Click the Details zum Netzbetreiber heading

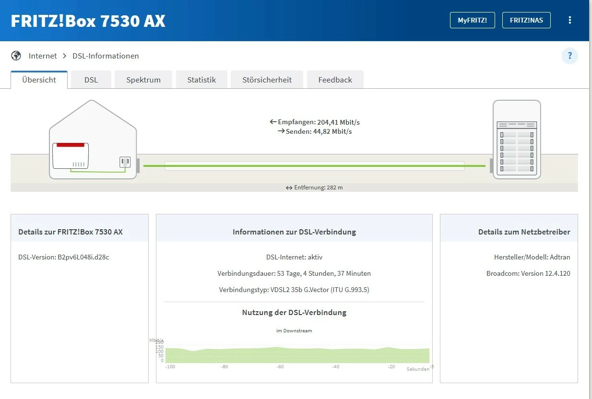click(524, 232)
